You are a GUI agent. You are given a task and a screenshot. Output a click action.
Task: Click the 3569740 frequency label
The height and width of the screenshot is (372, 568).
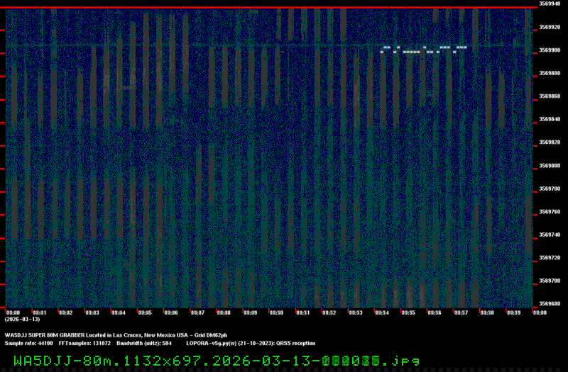coord(550,235)
